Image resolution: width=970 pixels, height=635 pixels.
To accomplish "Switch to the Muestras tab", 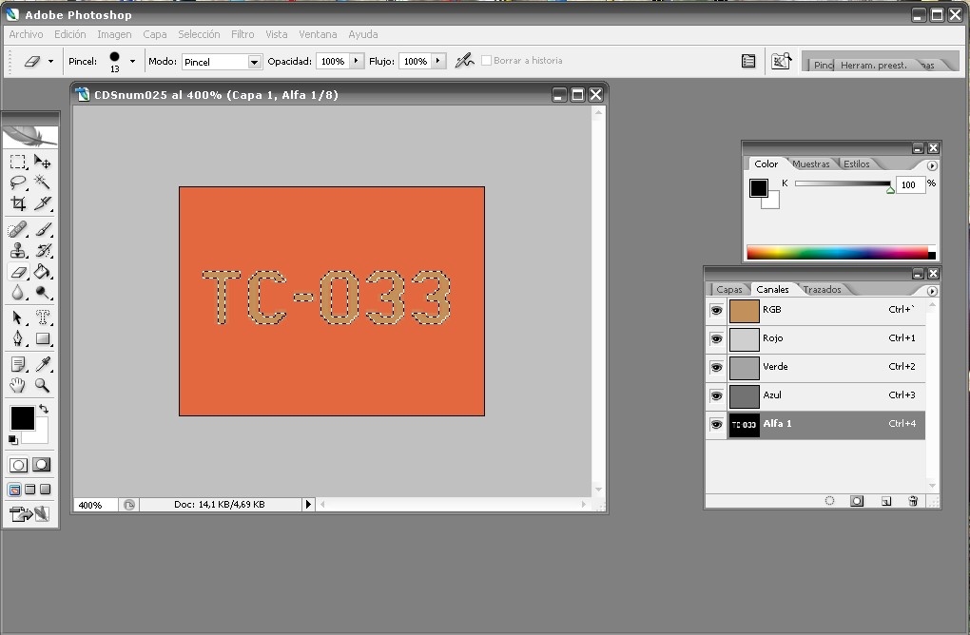I will pyautogui.click(x=810, y=164).
